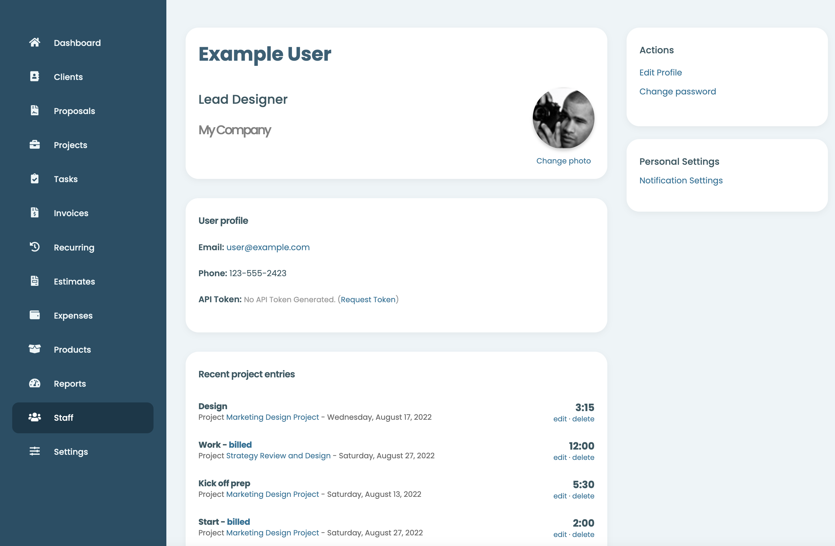835x546 pixels.
Task: Edit the Work billed 12:00 entry
Action: coord(559,458)
